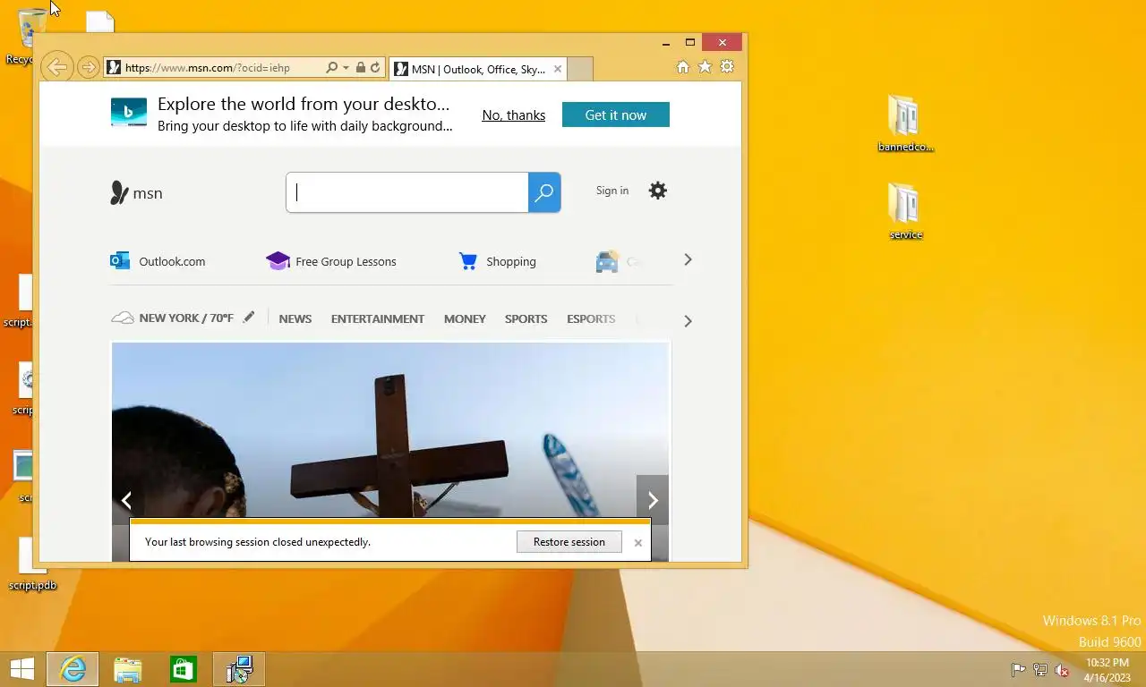Screen dimensions: 1146x687
Task: Refresh the page using the reload icon
Action: [375, 68]
